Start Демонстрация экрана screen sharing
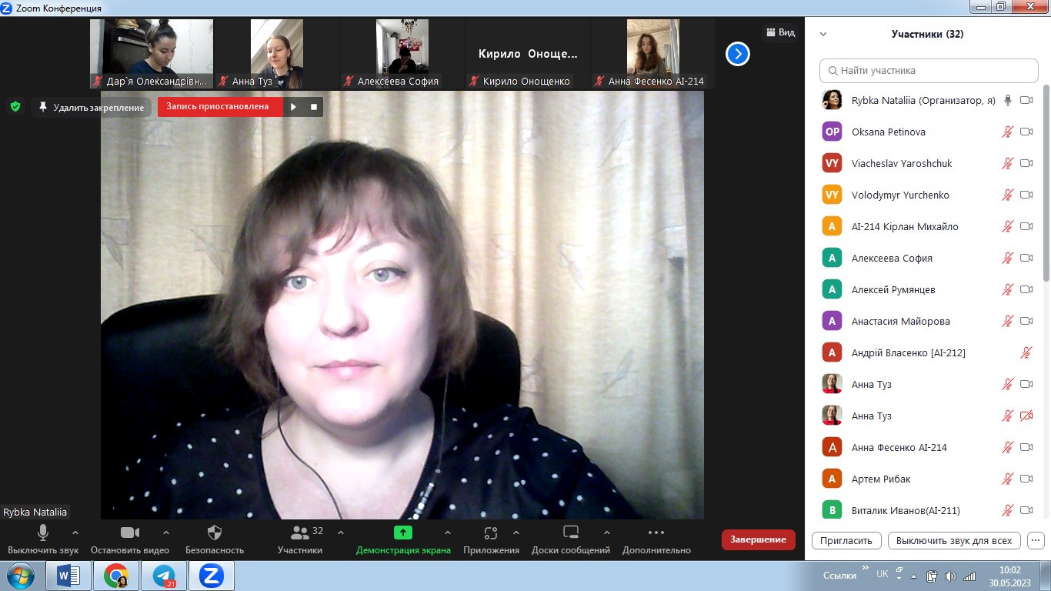This screenshot has width=1051, height=591. coord(403,539)
